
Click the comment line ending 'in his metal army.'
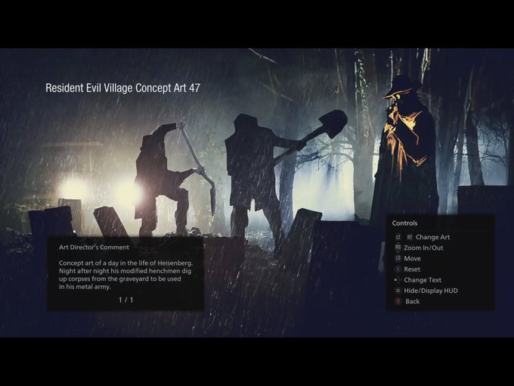(x=85, y=287)
